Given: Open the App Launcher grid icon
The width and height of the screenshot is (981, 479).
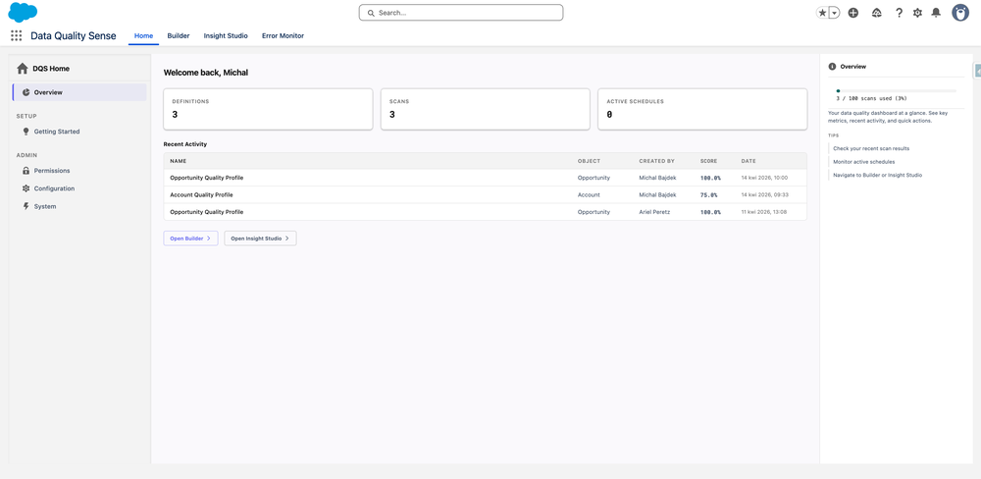Looking at the screenshot, I should [17, 35].
